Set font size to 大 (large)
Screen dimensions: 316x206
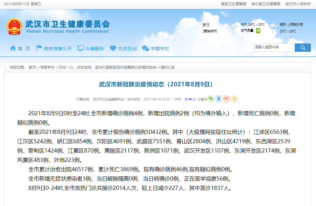186,99
